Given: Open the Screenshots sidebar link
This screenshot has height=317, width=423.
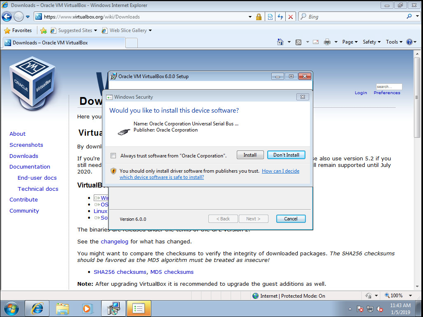Looking at the screenshot, I should [x=26, y=145].
